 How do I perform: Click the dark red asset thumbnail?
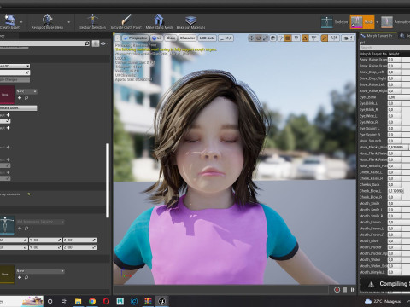click(x=7, y=95)
